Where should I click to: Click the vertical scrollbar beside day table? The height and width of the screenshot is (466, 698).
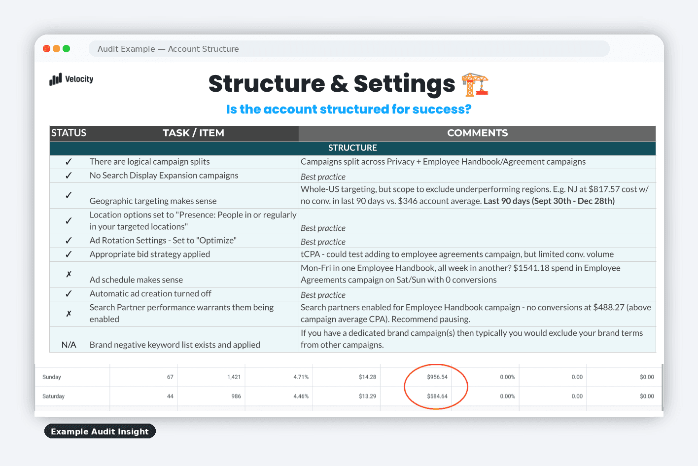(x=662, y=387)
